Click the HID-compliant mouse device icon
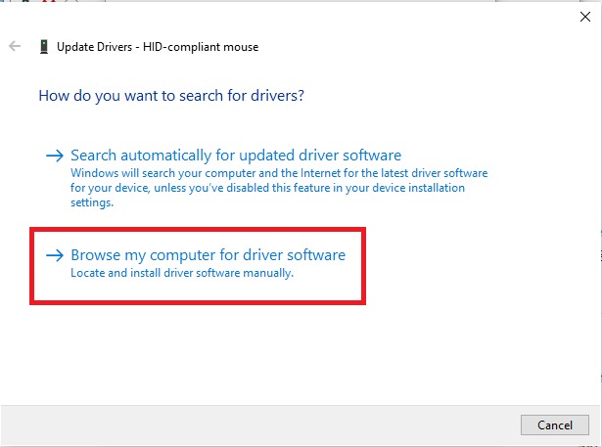Viewport: 602px width, 447px height. (x=44, y=46)
